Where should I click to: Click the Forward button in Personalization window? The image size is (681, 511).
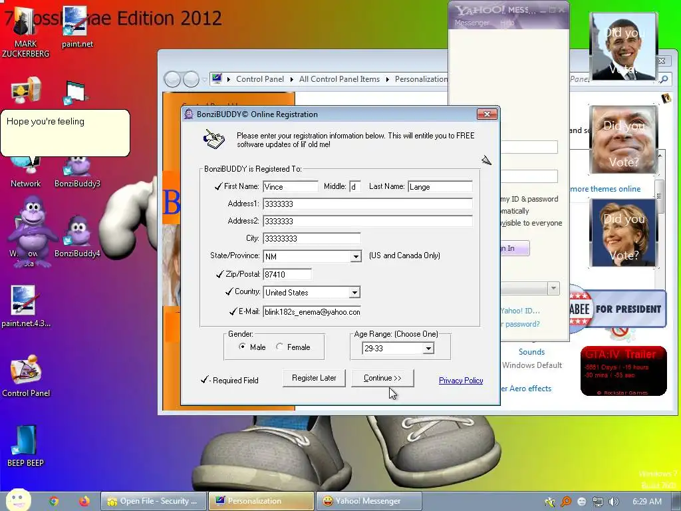(x=191, y=79)
